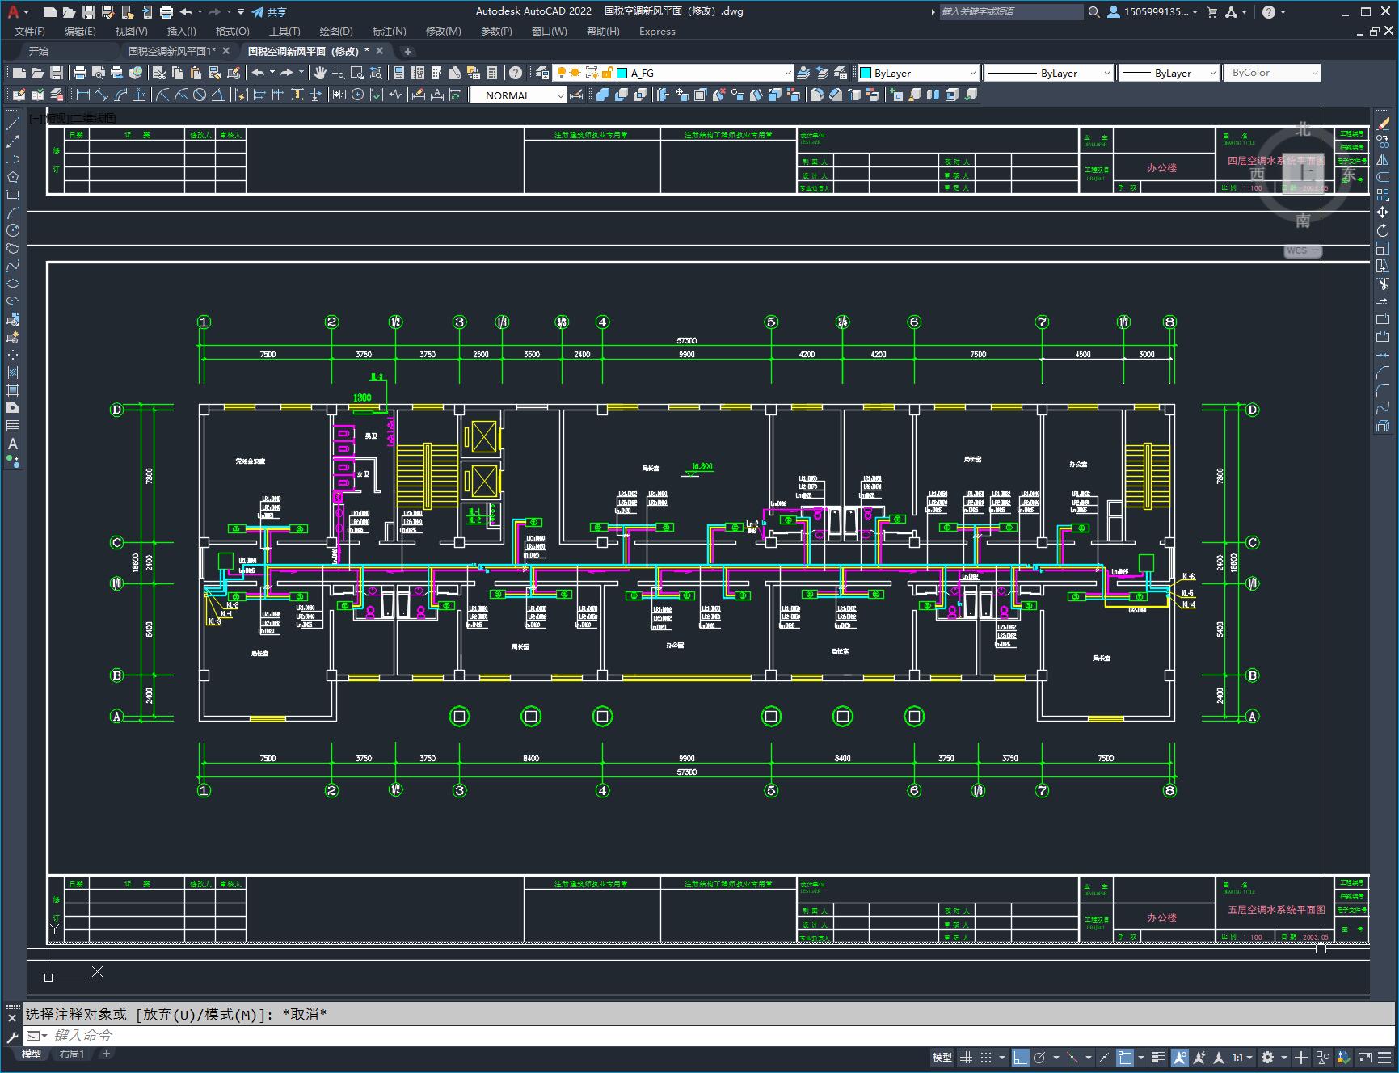1399x1073 pixels.
Task: Toggle ortho mode in status bar
Action: [1021, 1057]
